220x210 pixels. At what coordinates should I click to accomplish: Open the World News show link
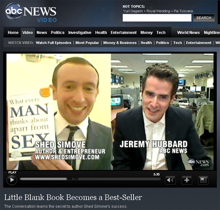click(x=188, y=32)
